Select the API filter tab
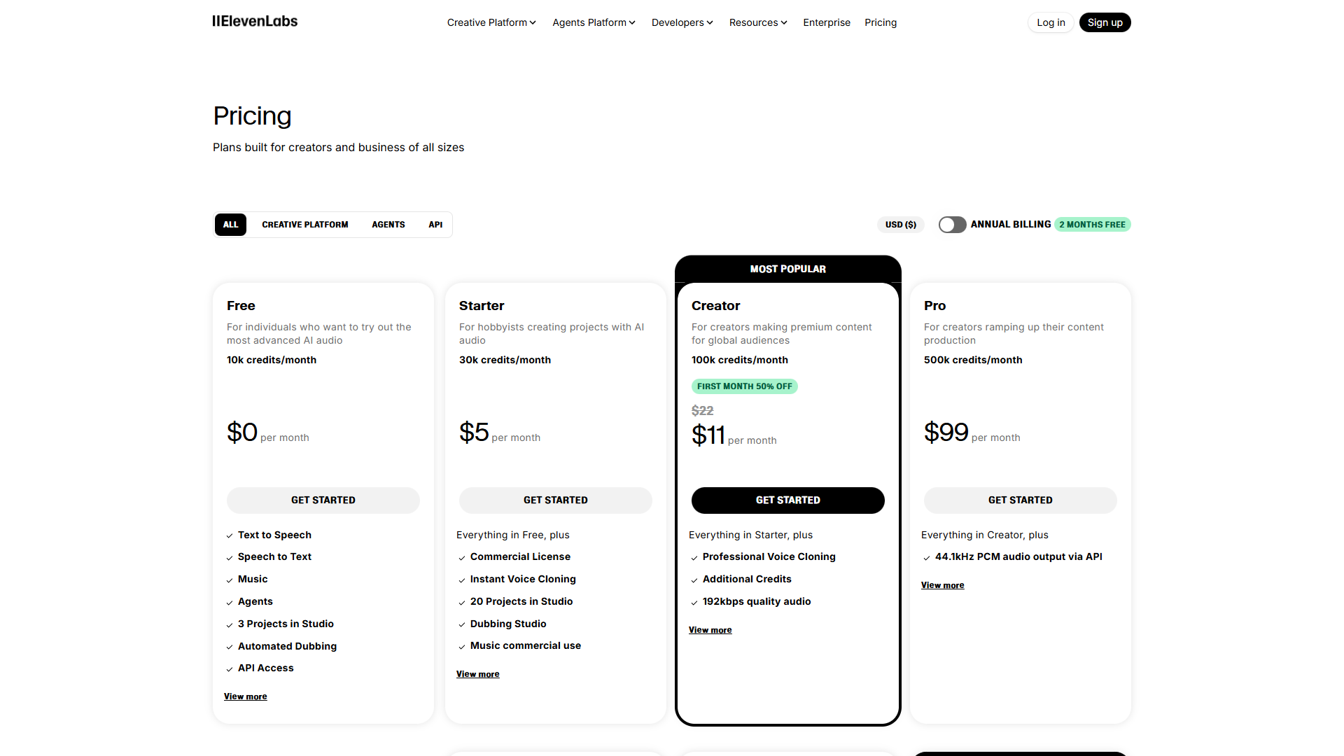1344x756 pixels. pyautogui.click(x=435, y=224)
